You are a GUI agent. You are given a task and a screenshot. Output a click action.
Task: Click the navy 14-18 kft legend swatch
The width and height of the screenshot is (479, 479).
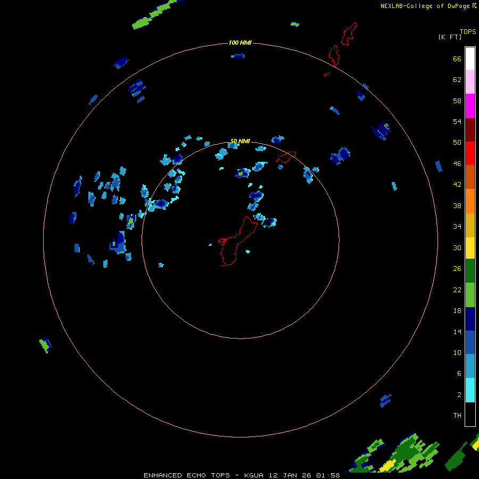[470, 319]
